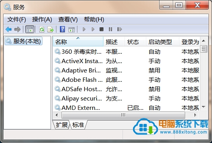Select the Alipay securi... service name
The image size is (212, 143).
pyautogui.click(x=82, y=99)
